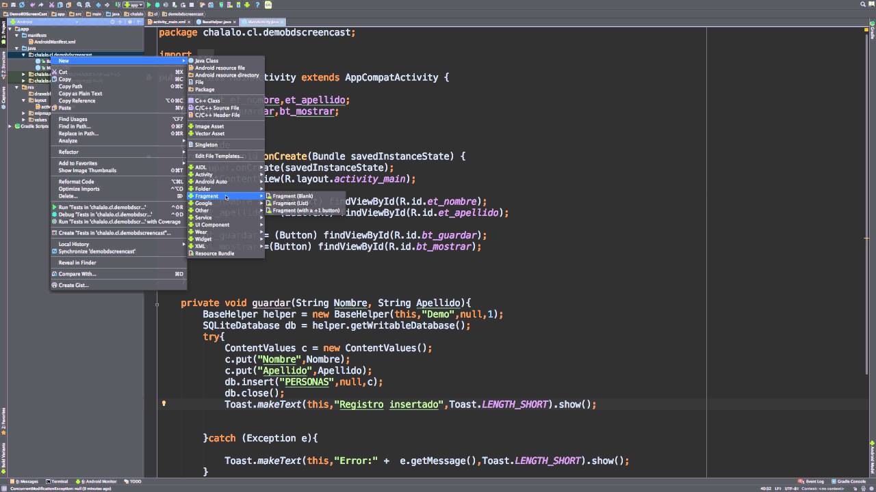Viewport: 876px width, 492px height.
Task: Expand the Google submenu
Action: click(226, 203)
